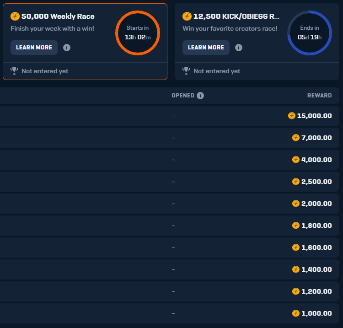
Task: Select the '12,500 KICK/OBIEGG R...' title
Action: click(236, 16)
